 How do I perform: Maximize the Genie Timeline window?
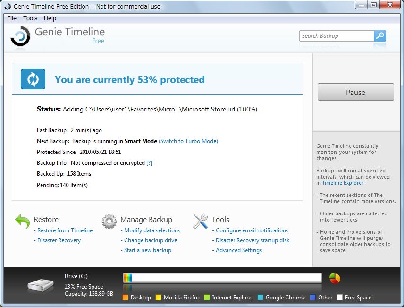[x=374, y=5]
